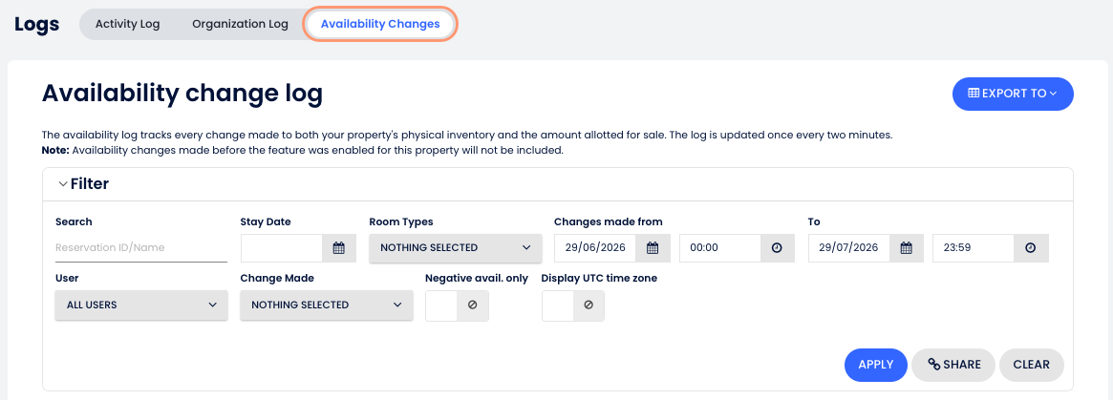Switch to the Organization Log tab
Image resolution: width=1113 pixels, height=400 pixels.
[240, 24]
